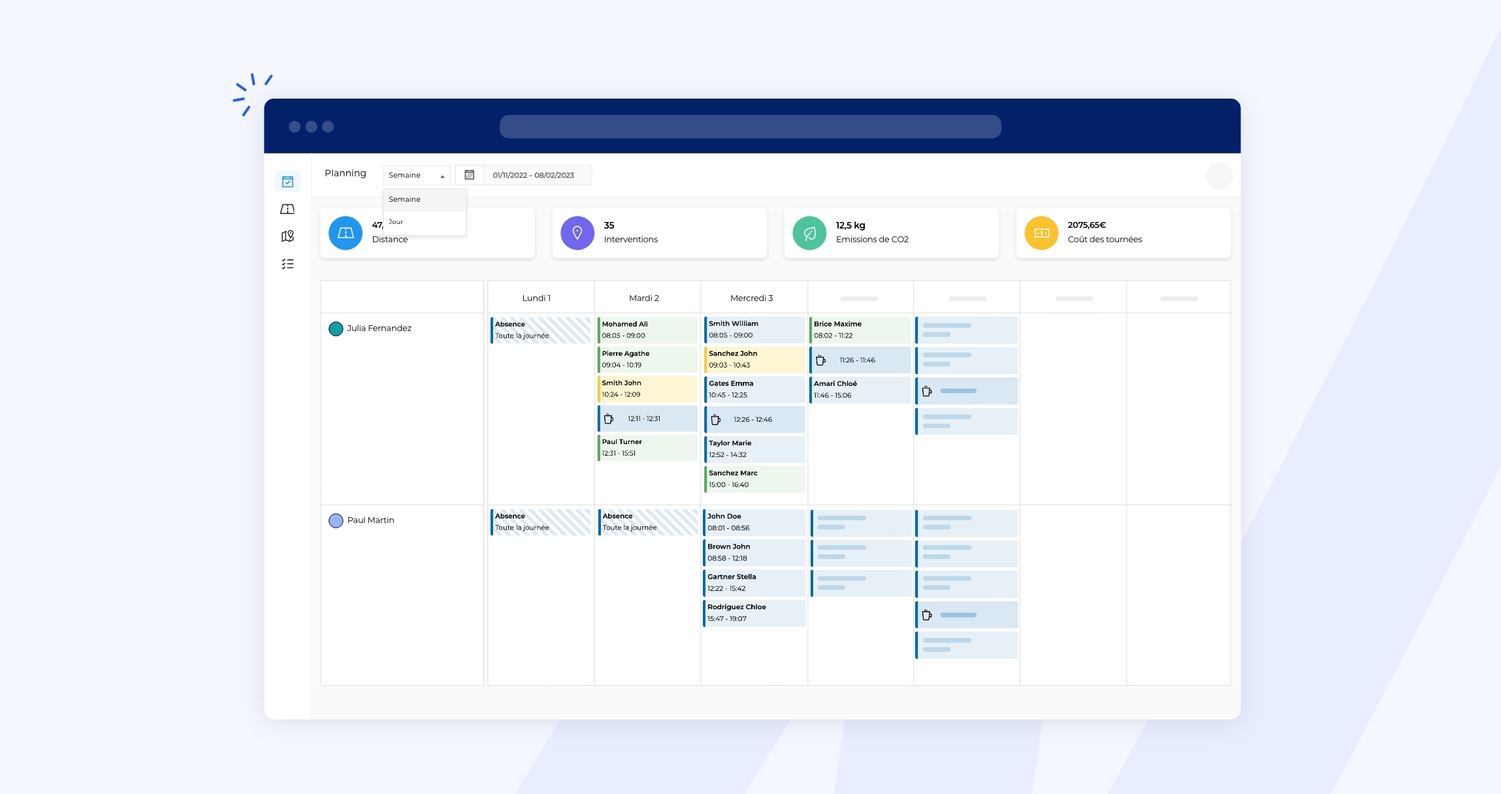Open the Sanchez John 09:03 - 10:43 intervention

754,359
